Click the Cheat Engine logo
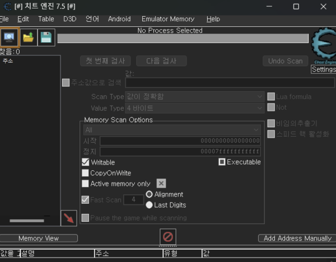This screenshot has width=336, height=262. (x=324, y=46)
